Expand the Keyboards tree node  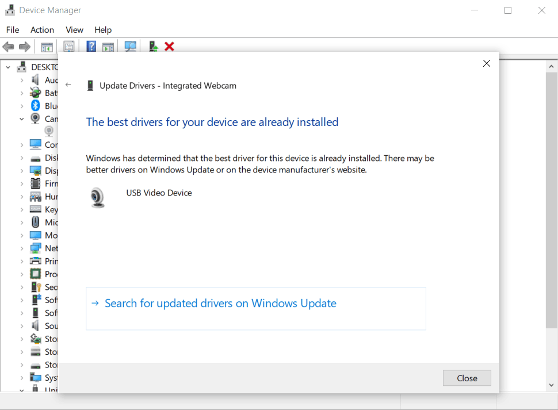point(22,209)
